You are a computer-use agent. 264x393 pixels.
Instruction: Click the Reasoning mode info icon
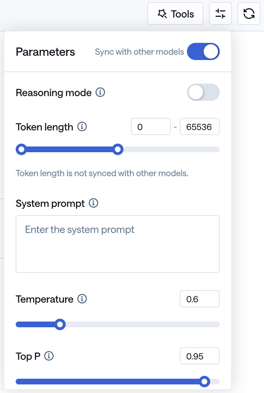coord(101,93)
